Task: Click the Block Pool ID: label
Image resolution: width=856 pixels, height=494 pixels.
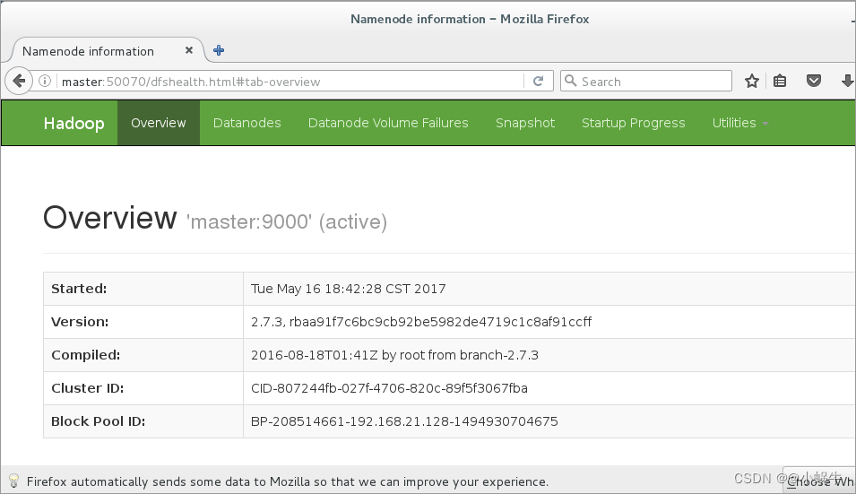Action: (99, 421)
